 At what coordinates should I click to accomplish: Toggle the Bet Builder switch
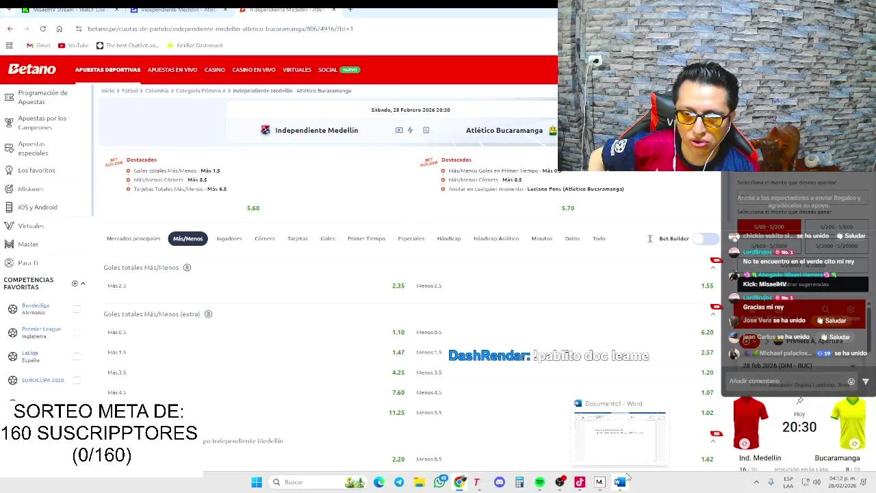click(705, 238)
